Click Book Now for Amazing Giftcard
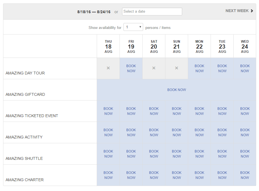The height and width of the screenshot is (191, 259). coord(177,90)
